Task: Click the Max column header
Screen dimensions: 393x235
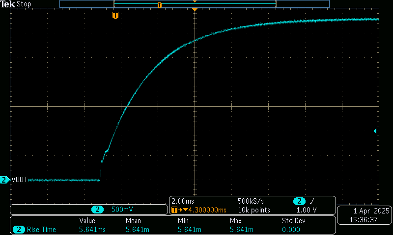Action: coord(236,221)
